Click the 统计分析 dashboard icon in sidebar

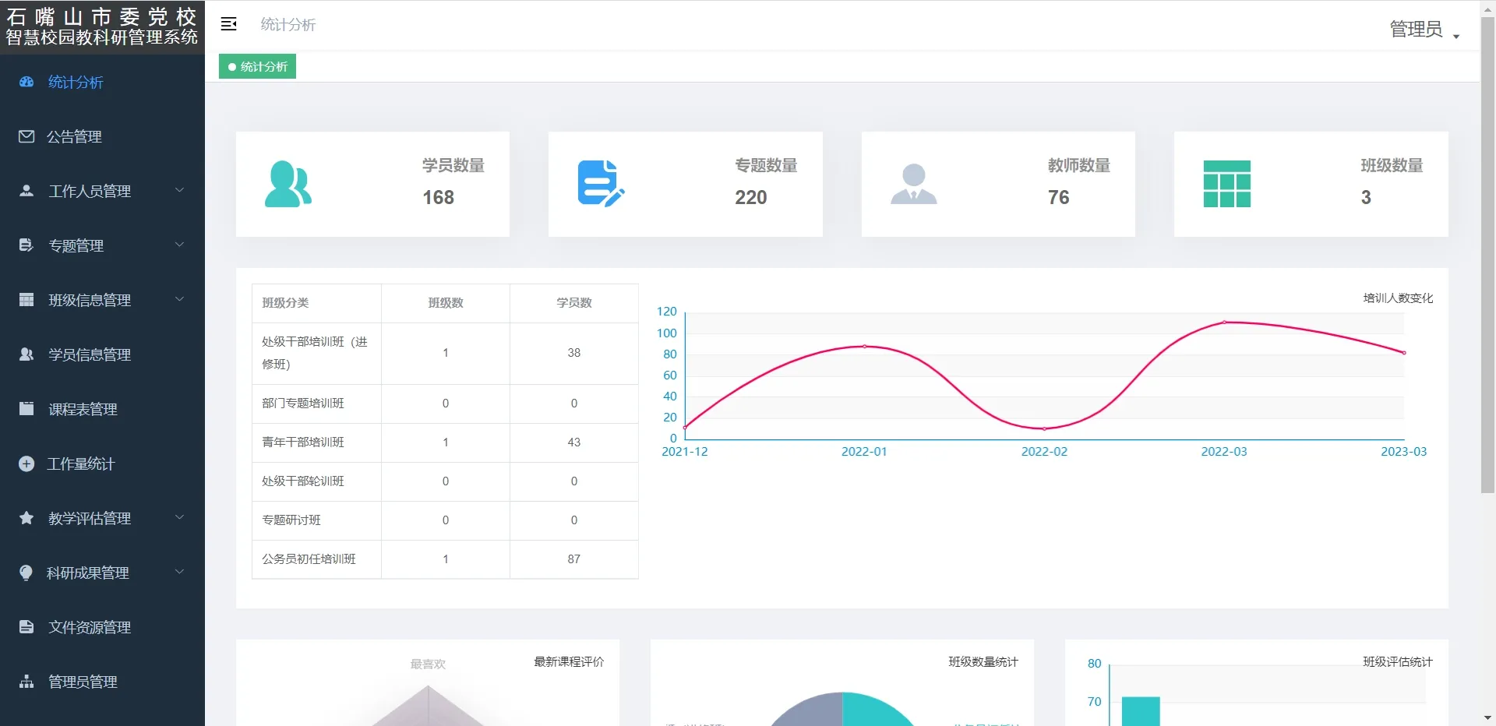coord(26,82)
